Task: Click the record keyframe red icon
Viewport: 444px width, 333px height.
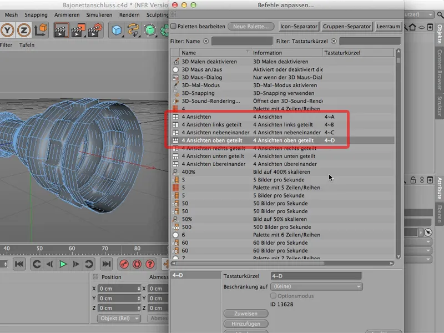Action: point(124,264)
